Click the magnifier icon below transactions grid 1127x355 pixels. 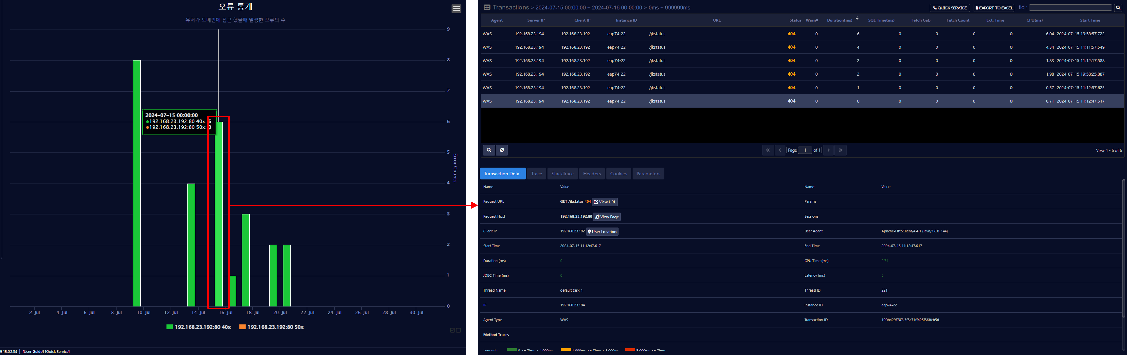489,150
